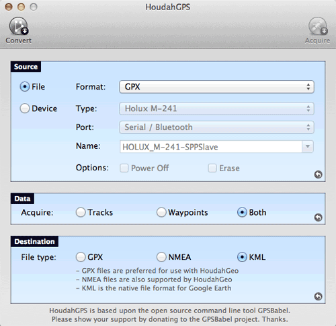The height and width of the screenshot is (326, 336).
Task: Click the Acquire toolbar icon
Action: pos(318,26)
